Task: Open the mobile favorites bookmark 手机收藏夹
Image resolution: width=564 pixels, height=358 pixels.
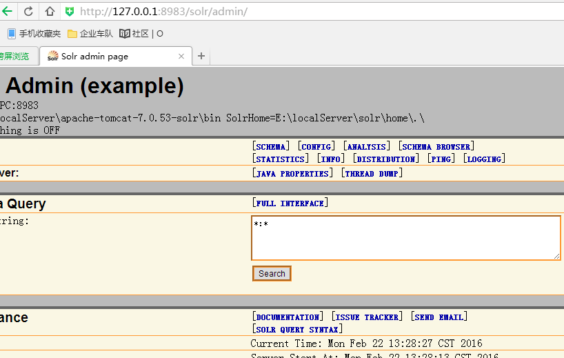Action: (34, 34)
